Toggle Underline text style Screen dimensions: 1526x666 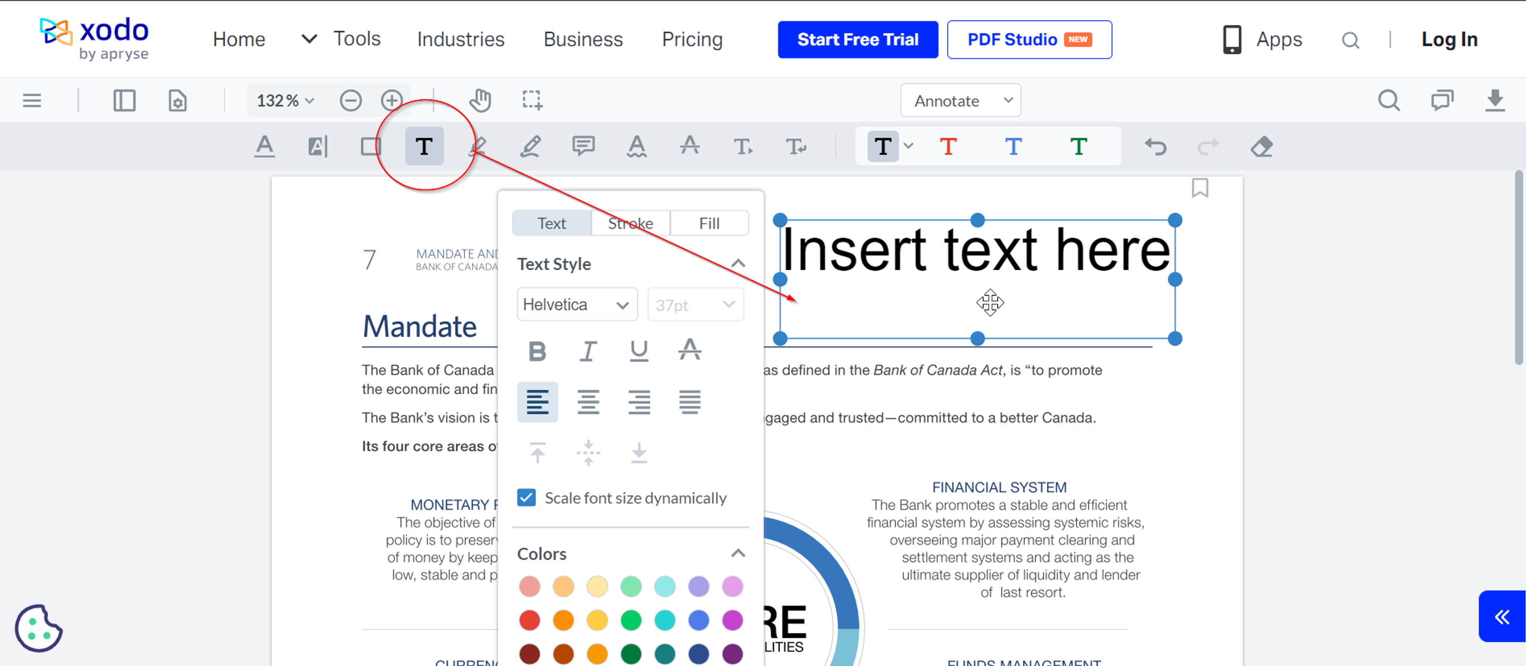(x=639, y=351)
